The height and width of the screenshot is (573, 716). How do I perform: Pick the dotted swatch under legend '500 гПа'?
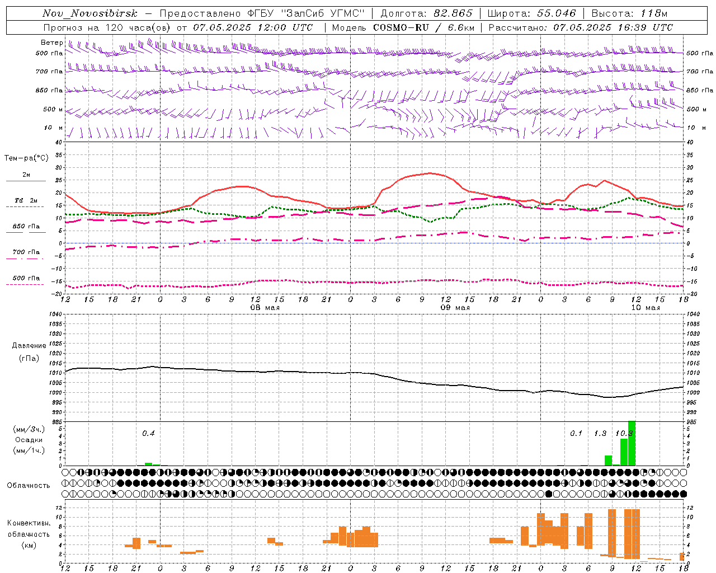click(25, 285)
